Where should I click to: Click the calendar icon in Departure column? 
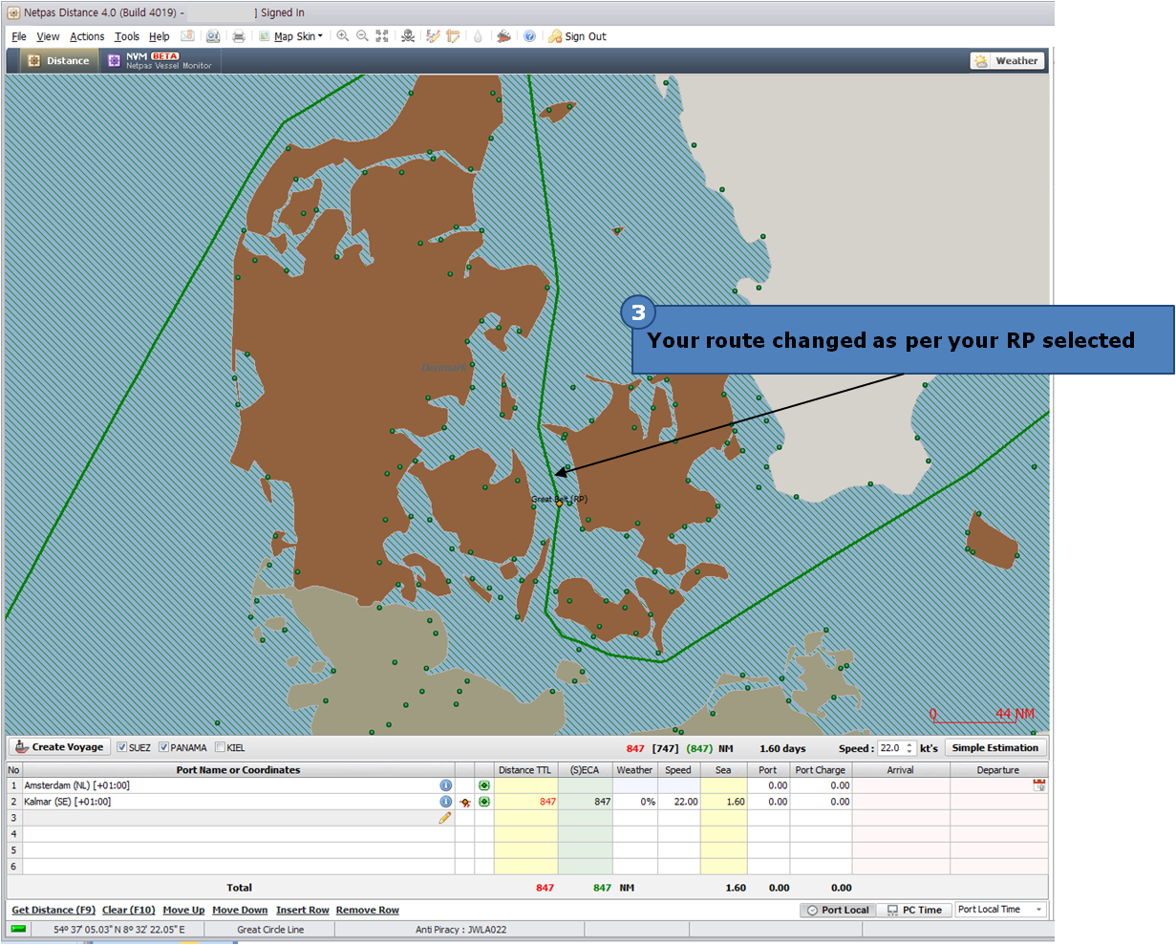coord(1039,785)
